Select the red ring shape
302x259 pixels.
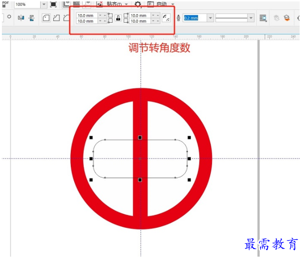coord(77,159)
